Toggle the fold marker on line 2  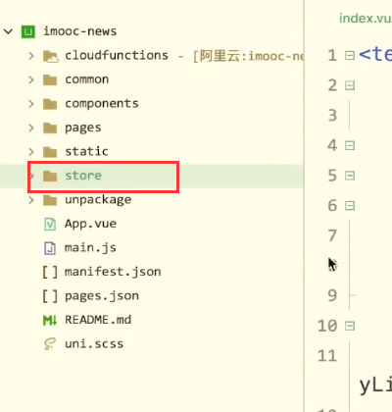[x=350, y=85]
